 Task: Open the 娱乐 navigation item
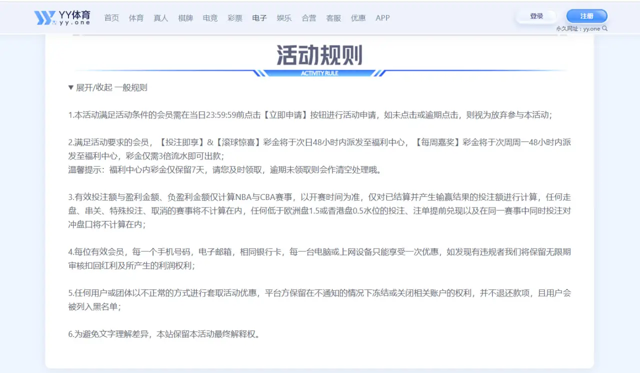(x=284, y=18)
